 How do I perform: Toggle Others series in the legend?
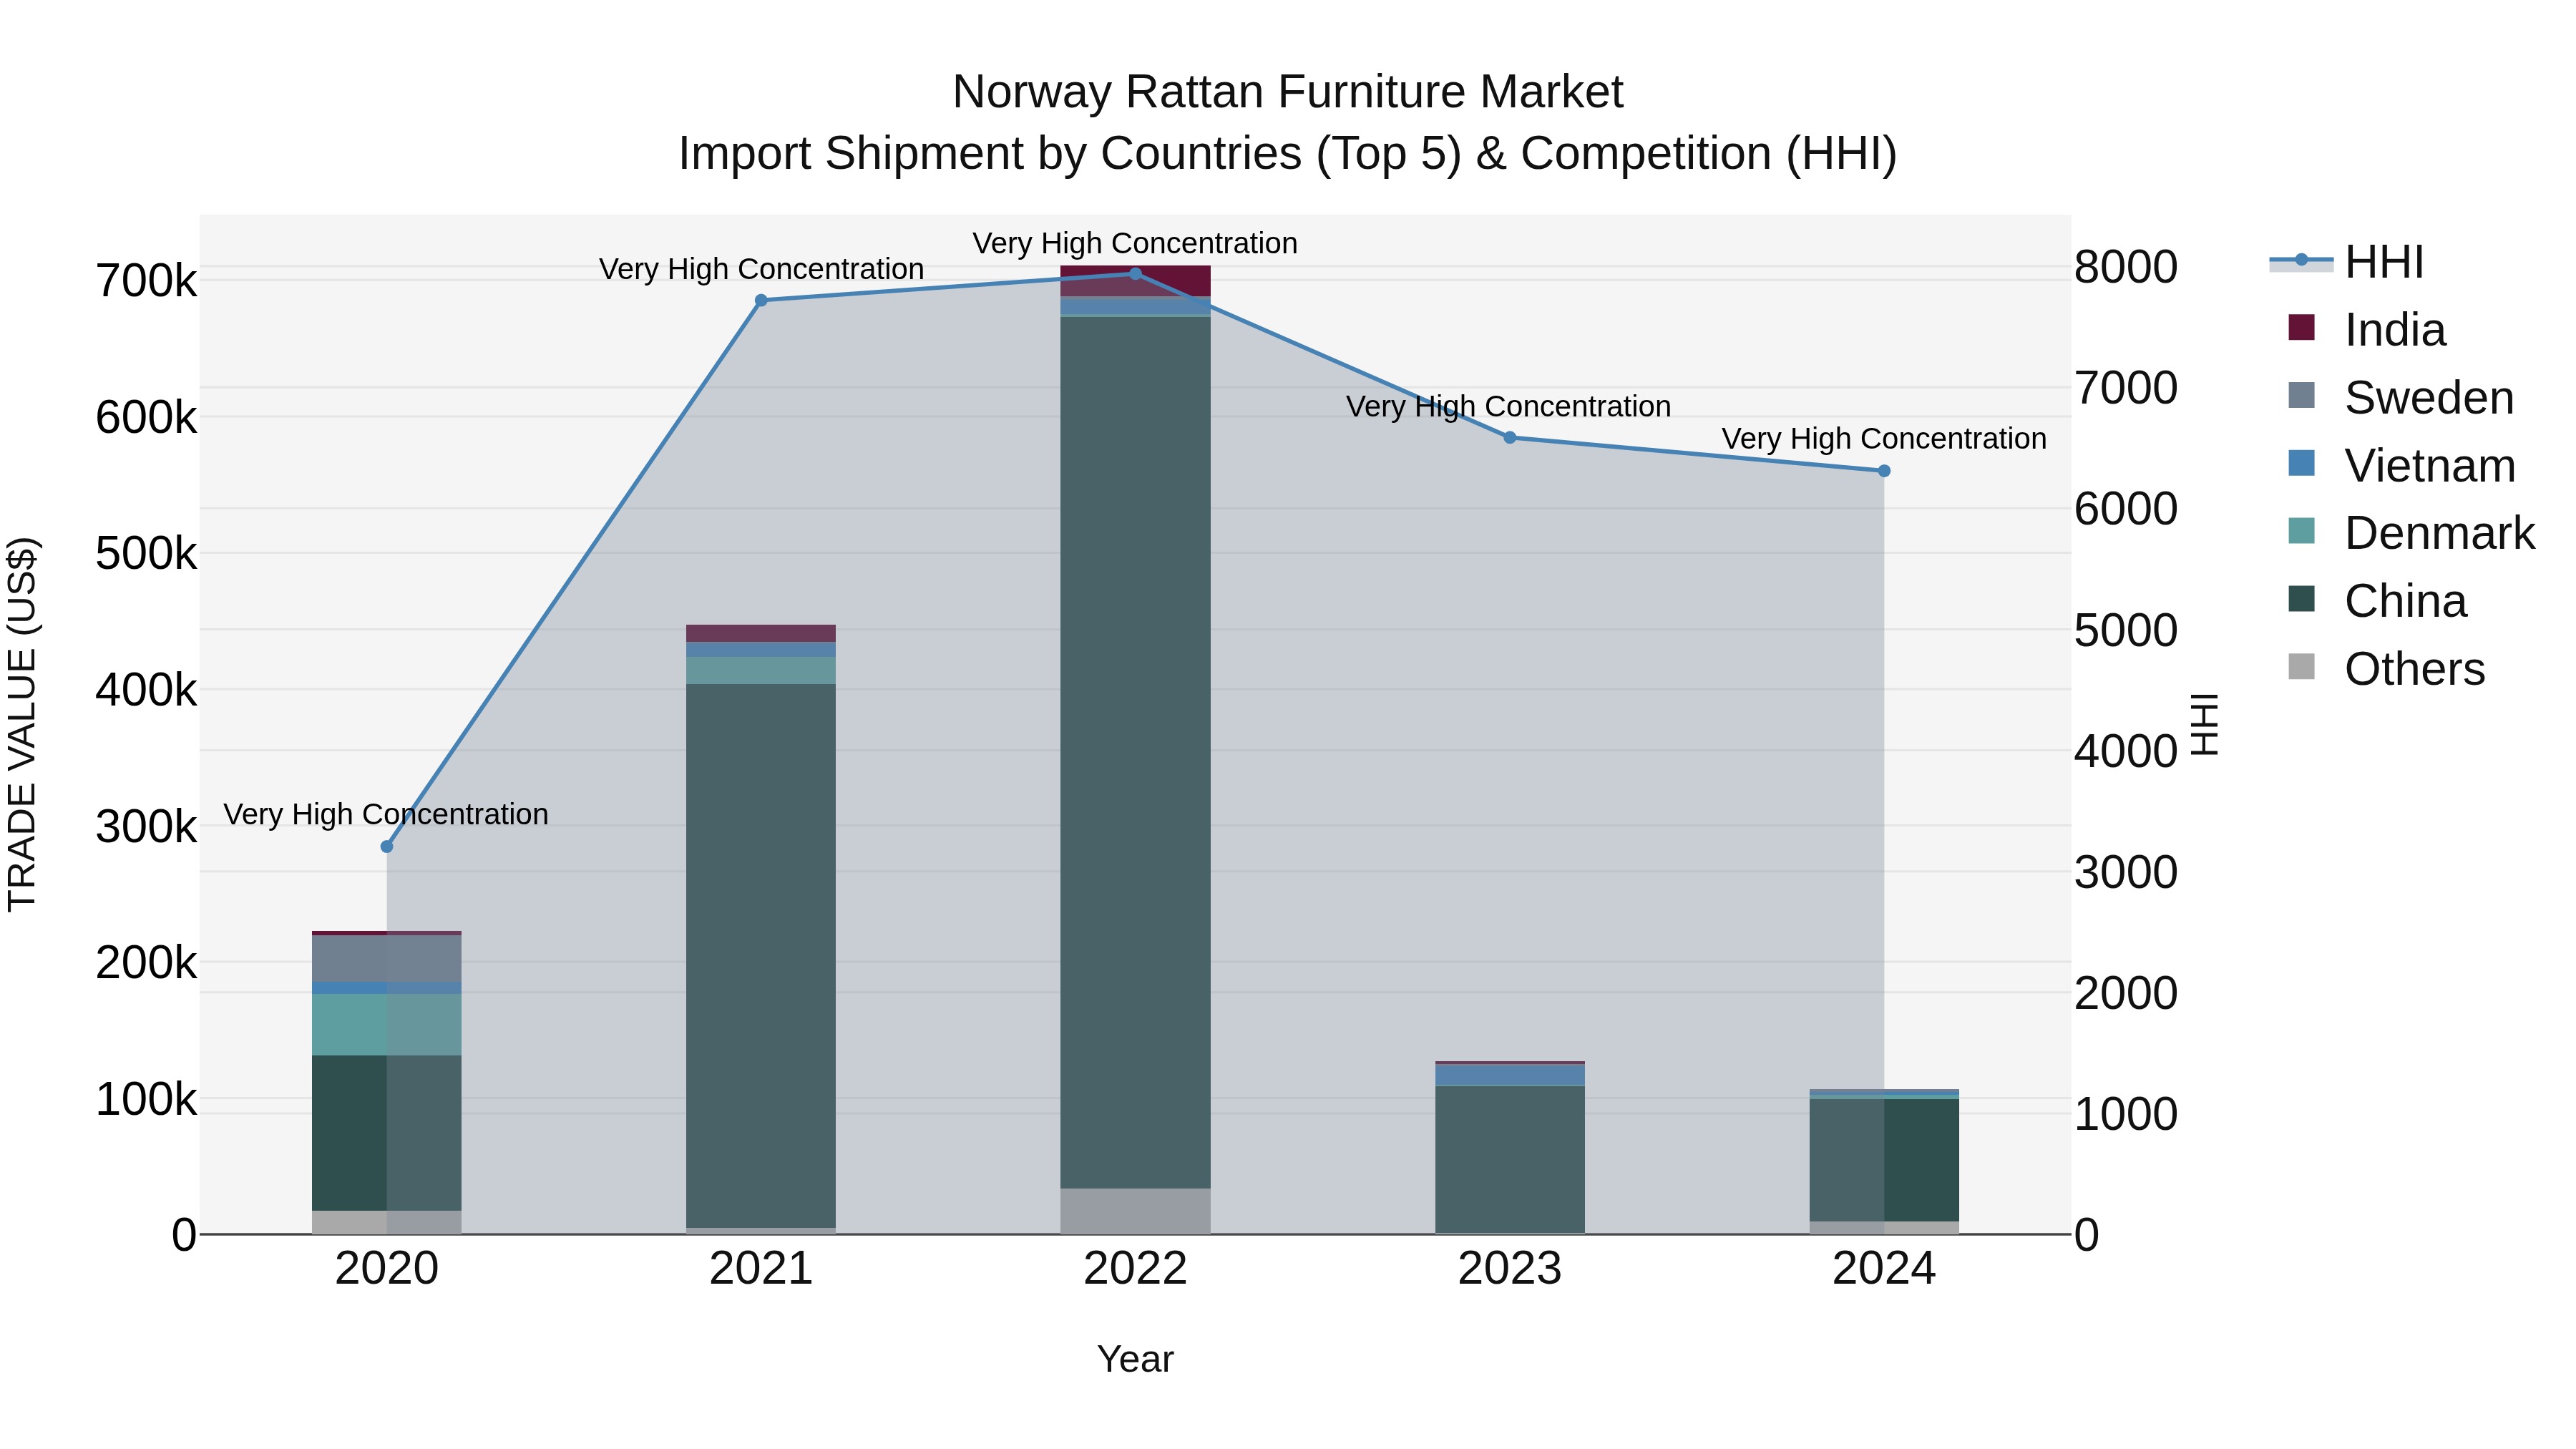[2386, 669]
